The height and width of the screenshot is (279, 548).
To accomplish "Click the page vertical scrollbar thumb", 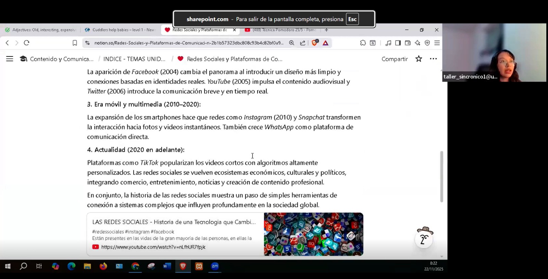I will click(441, 176).
